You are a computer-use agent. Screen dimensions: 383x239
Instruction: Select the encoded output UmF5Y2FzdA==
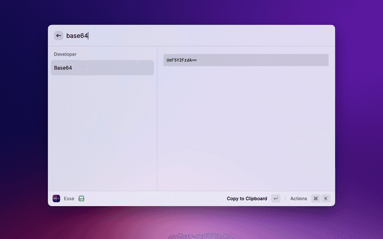tap(245, 60)
